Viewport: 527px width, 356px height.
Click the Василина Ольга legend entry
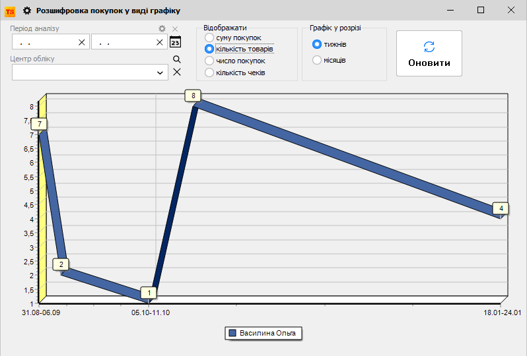[267, 334]
